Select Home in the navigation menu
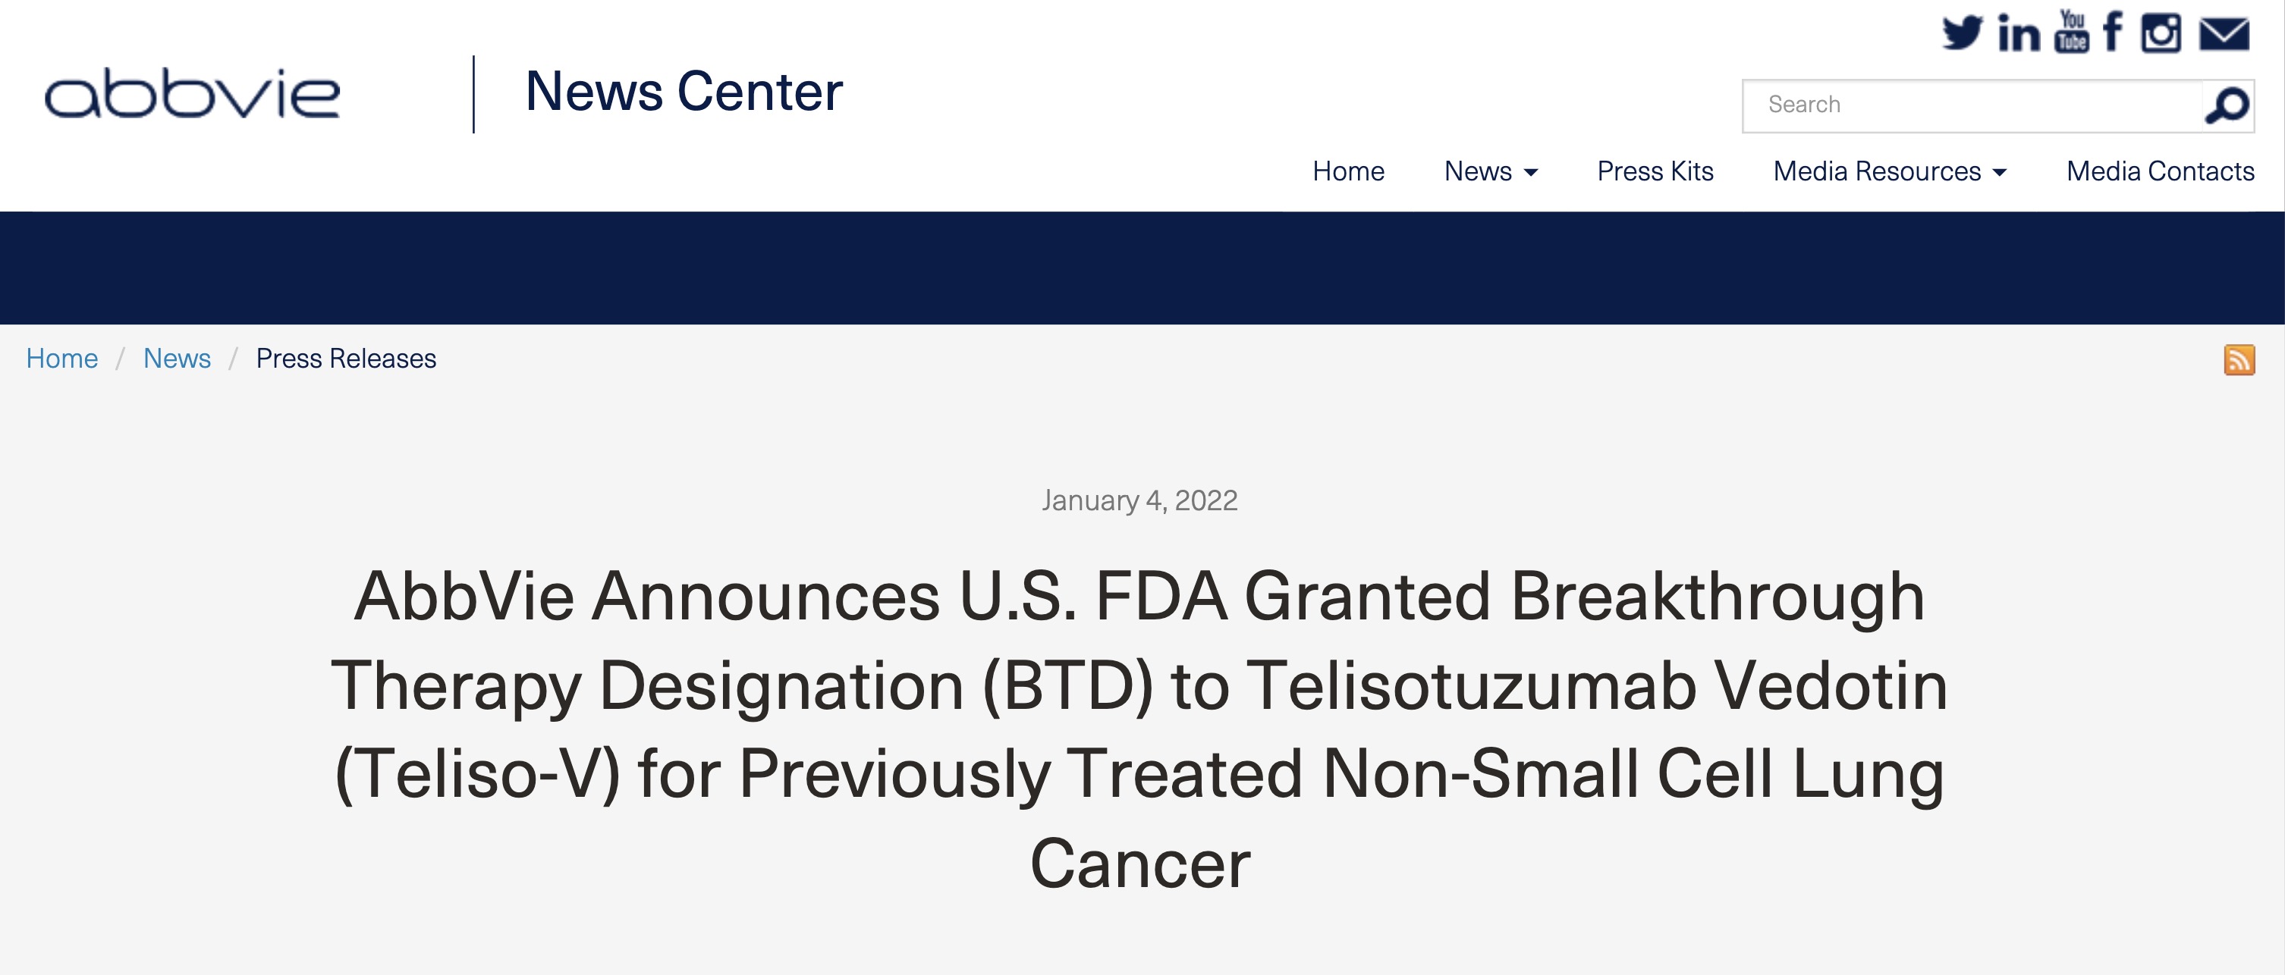Viewport: 2285px width, 975px height. pos(1348,171)
